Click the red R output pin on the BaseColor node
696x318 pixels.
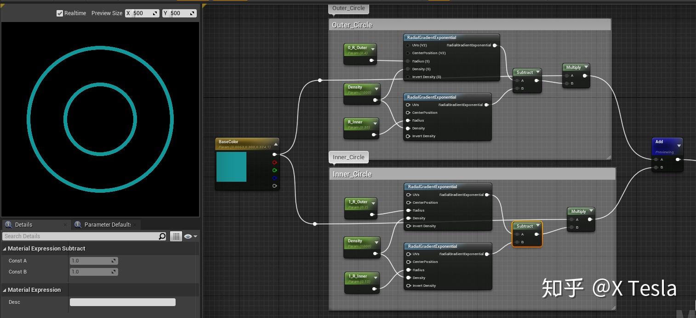pyautogui.click(x=274, y=162)
